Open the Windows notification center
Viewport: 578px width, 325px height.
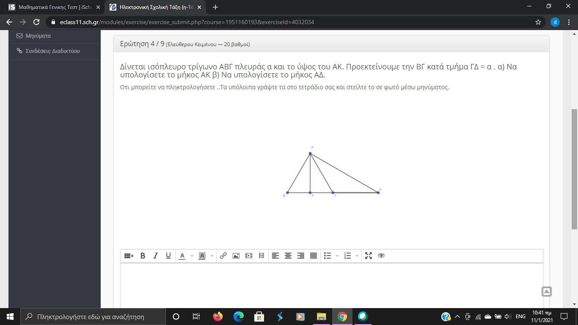pos(564,317)
